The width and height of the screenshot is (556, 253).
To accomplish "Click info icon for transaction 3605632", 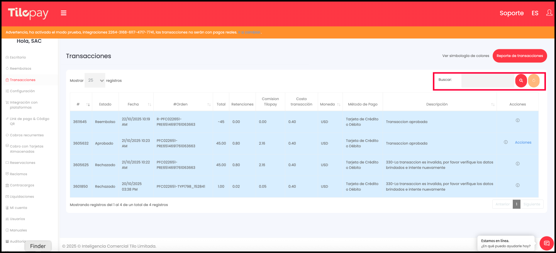I will [505, 142].
